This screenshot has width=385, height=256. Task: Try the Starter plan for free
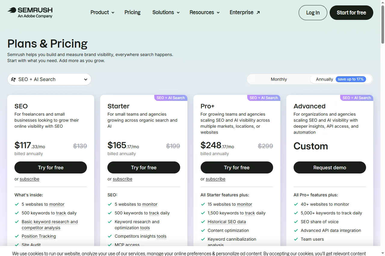144,167
